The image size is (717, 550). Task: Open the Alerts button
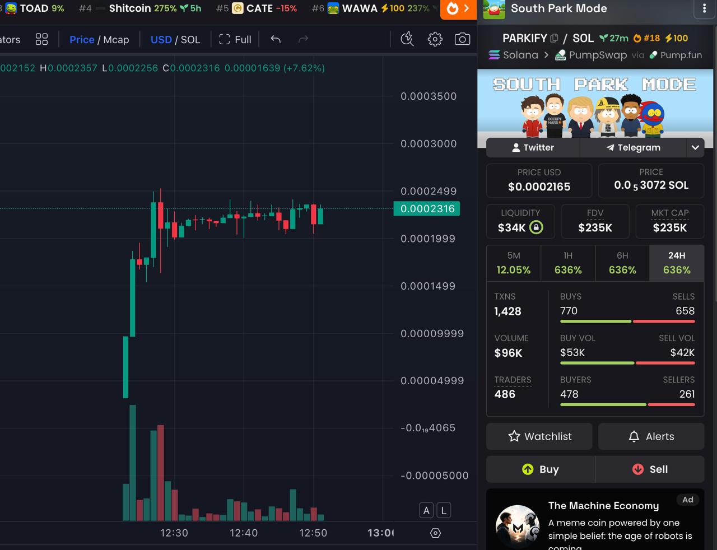651,436
